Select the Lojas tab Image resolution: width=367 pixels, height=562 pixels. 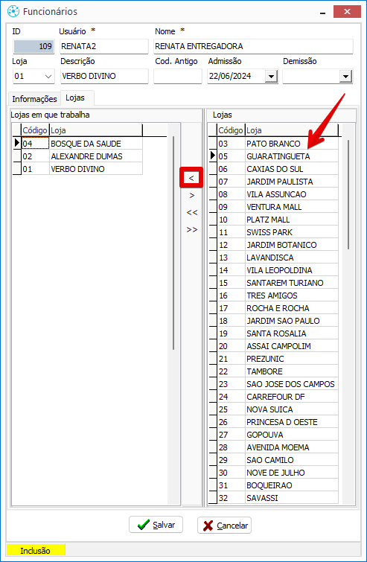point(75,98)
